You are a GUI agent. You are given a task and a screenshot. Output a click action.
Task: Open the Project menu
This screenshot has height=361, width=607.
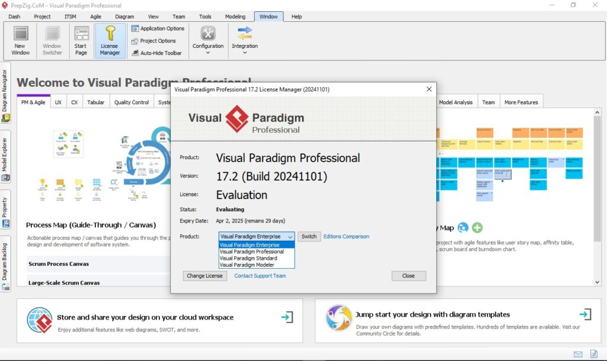coord(42,17)
